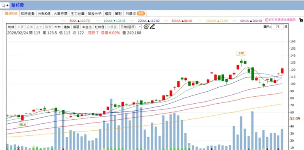Viewport: 304px width, 150px height.
Task: Toggle the 均線 moving-average overlay
Action: [11, 27]
